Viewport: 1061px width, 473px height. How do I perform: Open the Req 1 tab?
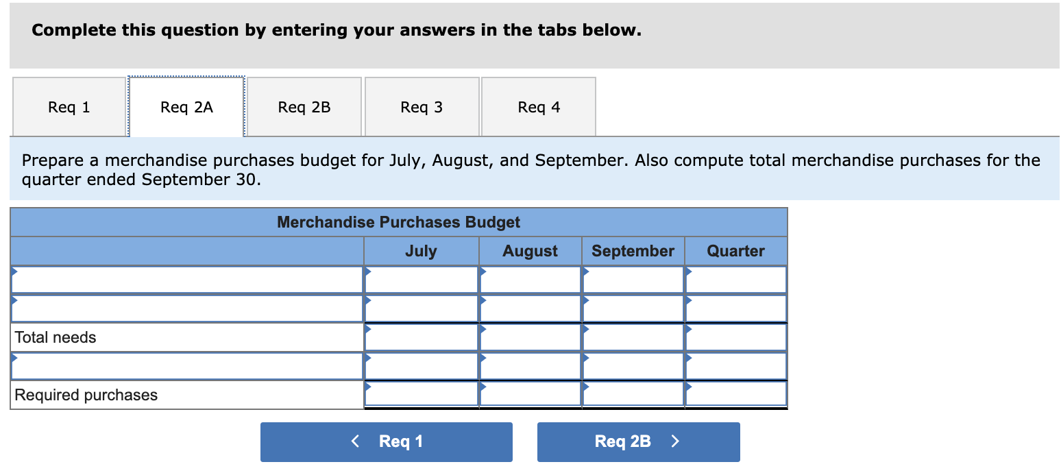tap(69, 107)
